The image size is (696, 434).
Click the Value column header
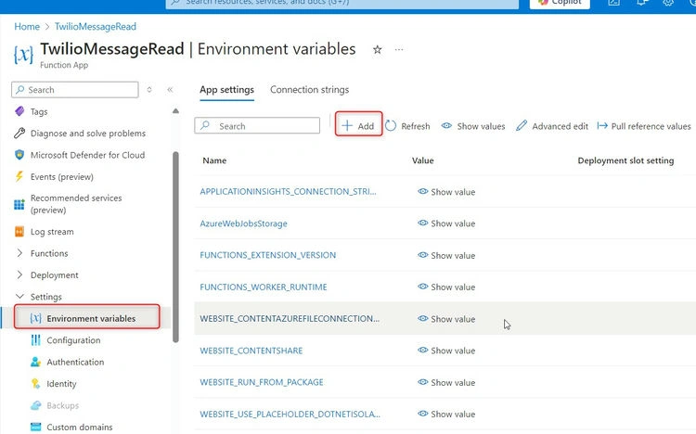coord(422,160)
